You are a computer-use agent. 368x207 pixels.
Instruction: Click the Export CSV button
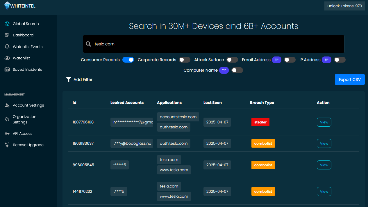pos(350,79)
